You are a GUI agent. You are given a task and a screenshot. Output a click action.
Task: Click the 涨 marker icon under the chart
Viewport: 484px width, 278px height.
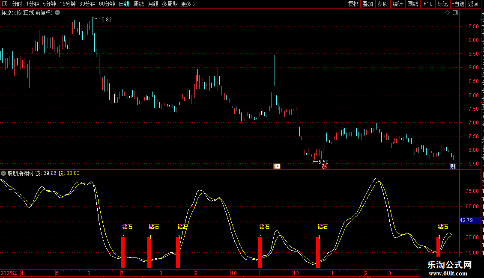point(324,166)
